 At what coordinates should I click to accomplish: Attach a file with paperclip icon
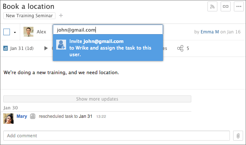click(238, 135)
